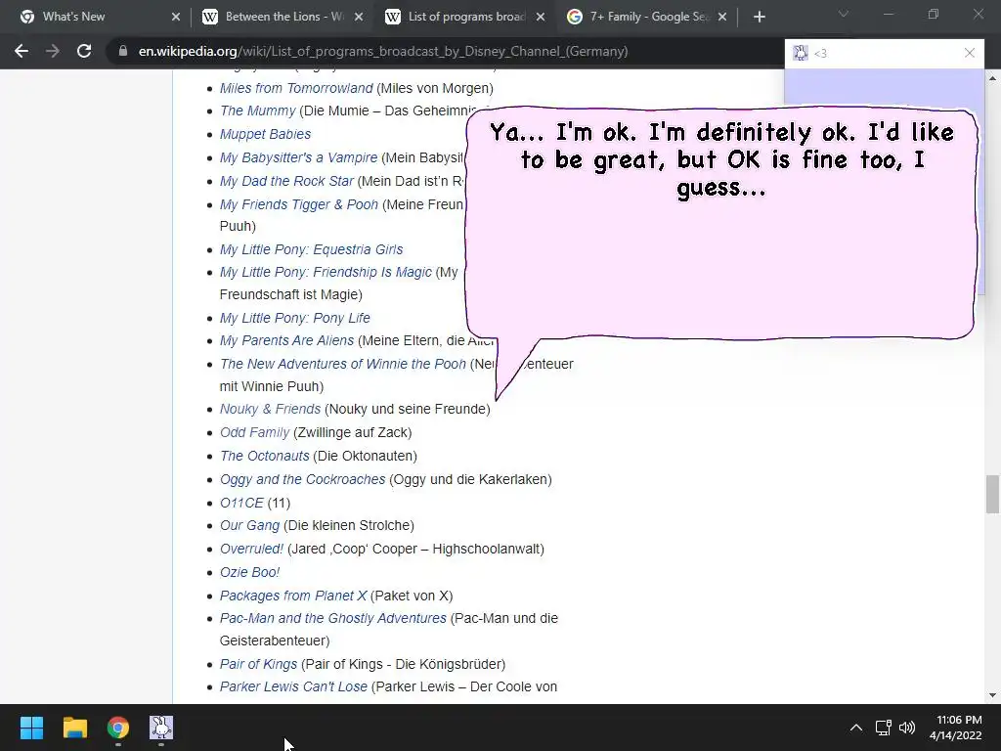Image resolution: width=1001 pixels, height=751 pixels.
Task: Click scrollbar down arrow
Action: [x=992, y=695]
